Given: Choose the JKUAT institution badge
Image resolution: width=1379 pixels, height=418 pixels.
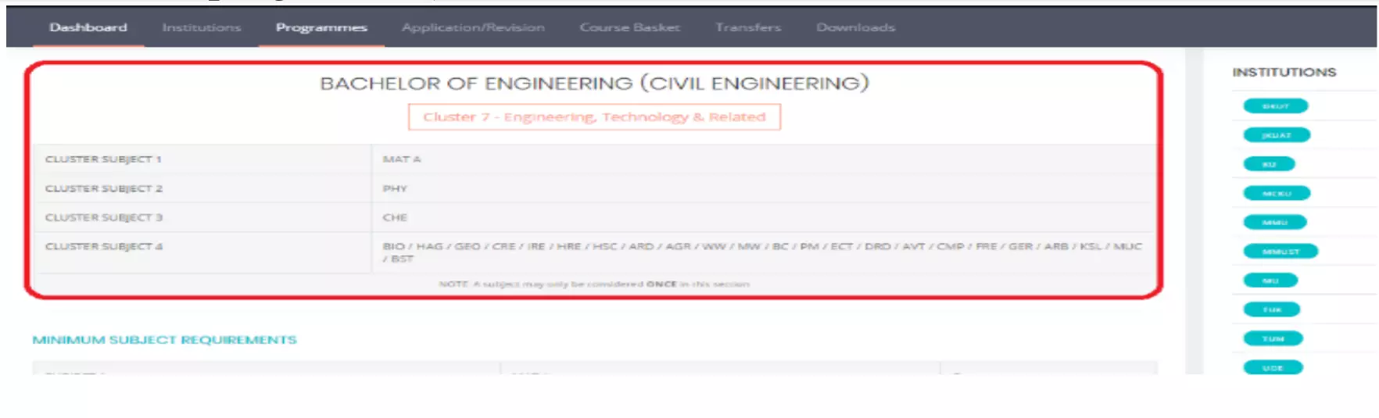Looking at the screenshot, I should tap(1276, 135).
